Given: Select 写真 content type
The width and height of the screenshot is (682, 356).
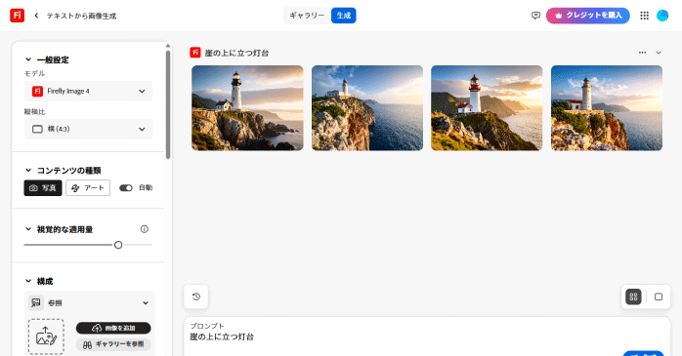Looking at the screenshot, I should [43, 188].
